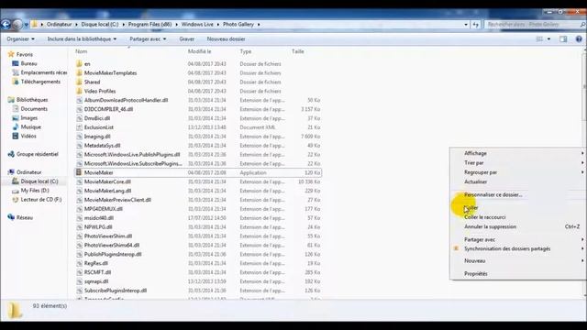Click the My Files (D:) drive icon
The width and height of the screenshot is (587, 330).
tap(16, 191)
